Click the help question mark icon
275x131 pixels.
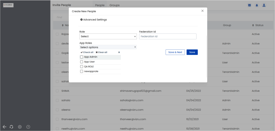pos(28,127)
